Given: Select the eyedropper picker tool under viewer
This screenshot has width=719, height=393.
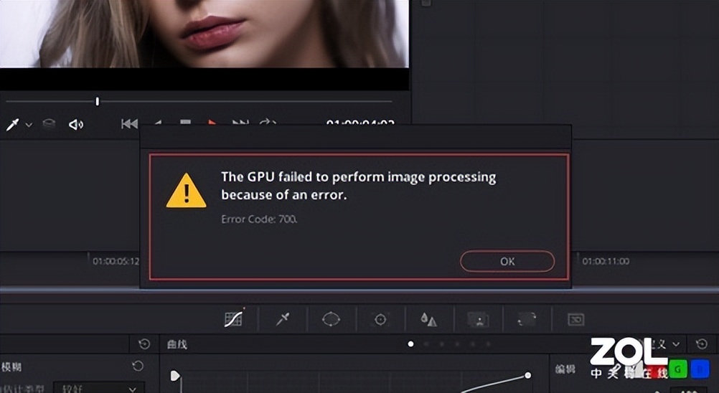Looking at the screenshot, I should pos(12,124).
